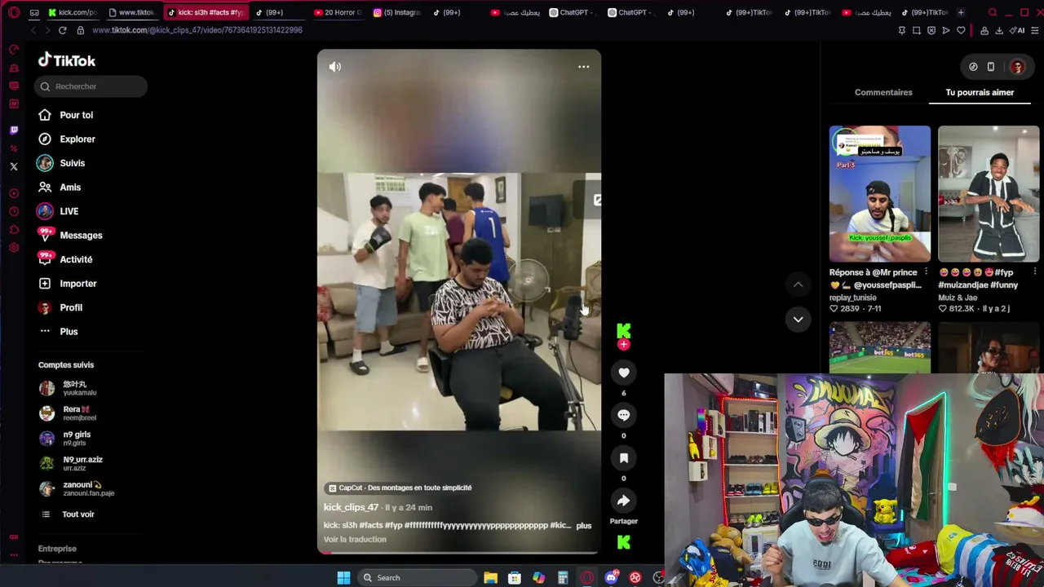Open the TikTok get-app phone icon
Screen dimensions: 1044x587
pos(991,67)
